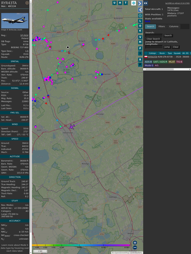Click the U map toggle button

tap(114, 3)
